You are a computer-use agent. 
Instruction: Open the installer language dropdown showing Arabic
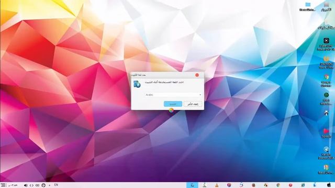pyautogui.click(x=173, y=95)
